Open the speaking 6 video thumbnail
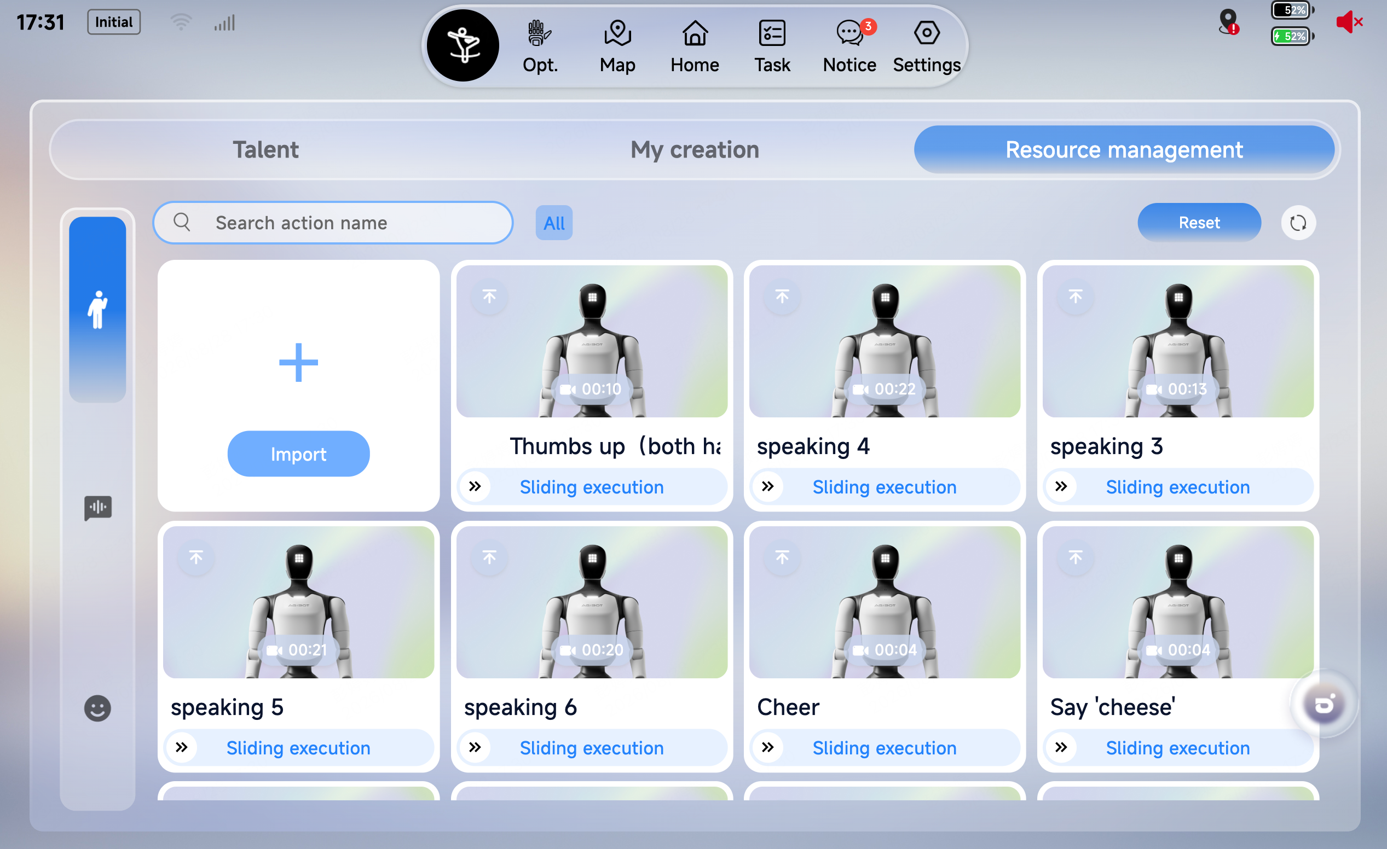The image size is (1387, 849). click(592, 602)
